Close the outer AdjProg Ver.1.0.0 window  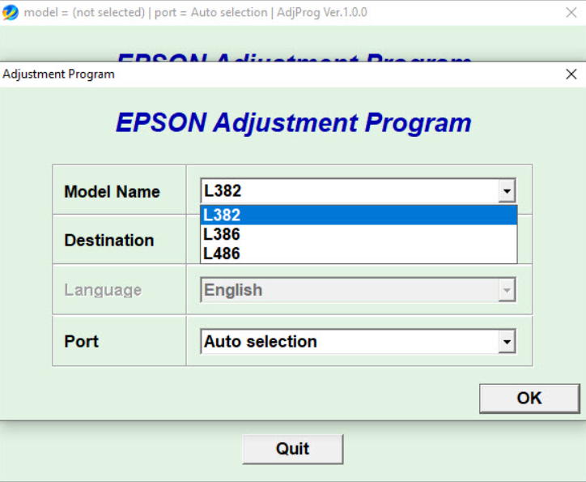571,13
